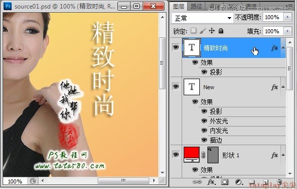Click the 内发光 effect label
The width and height of the screenshot is (297, 189).
click(219, 131)
